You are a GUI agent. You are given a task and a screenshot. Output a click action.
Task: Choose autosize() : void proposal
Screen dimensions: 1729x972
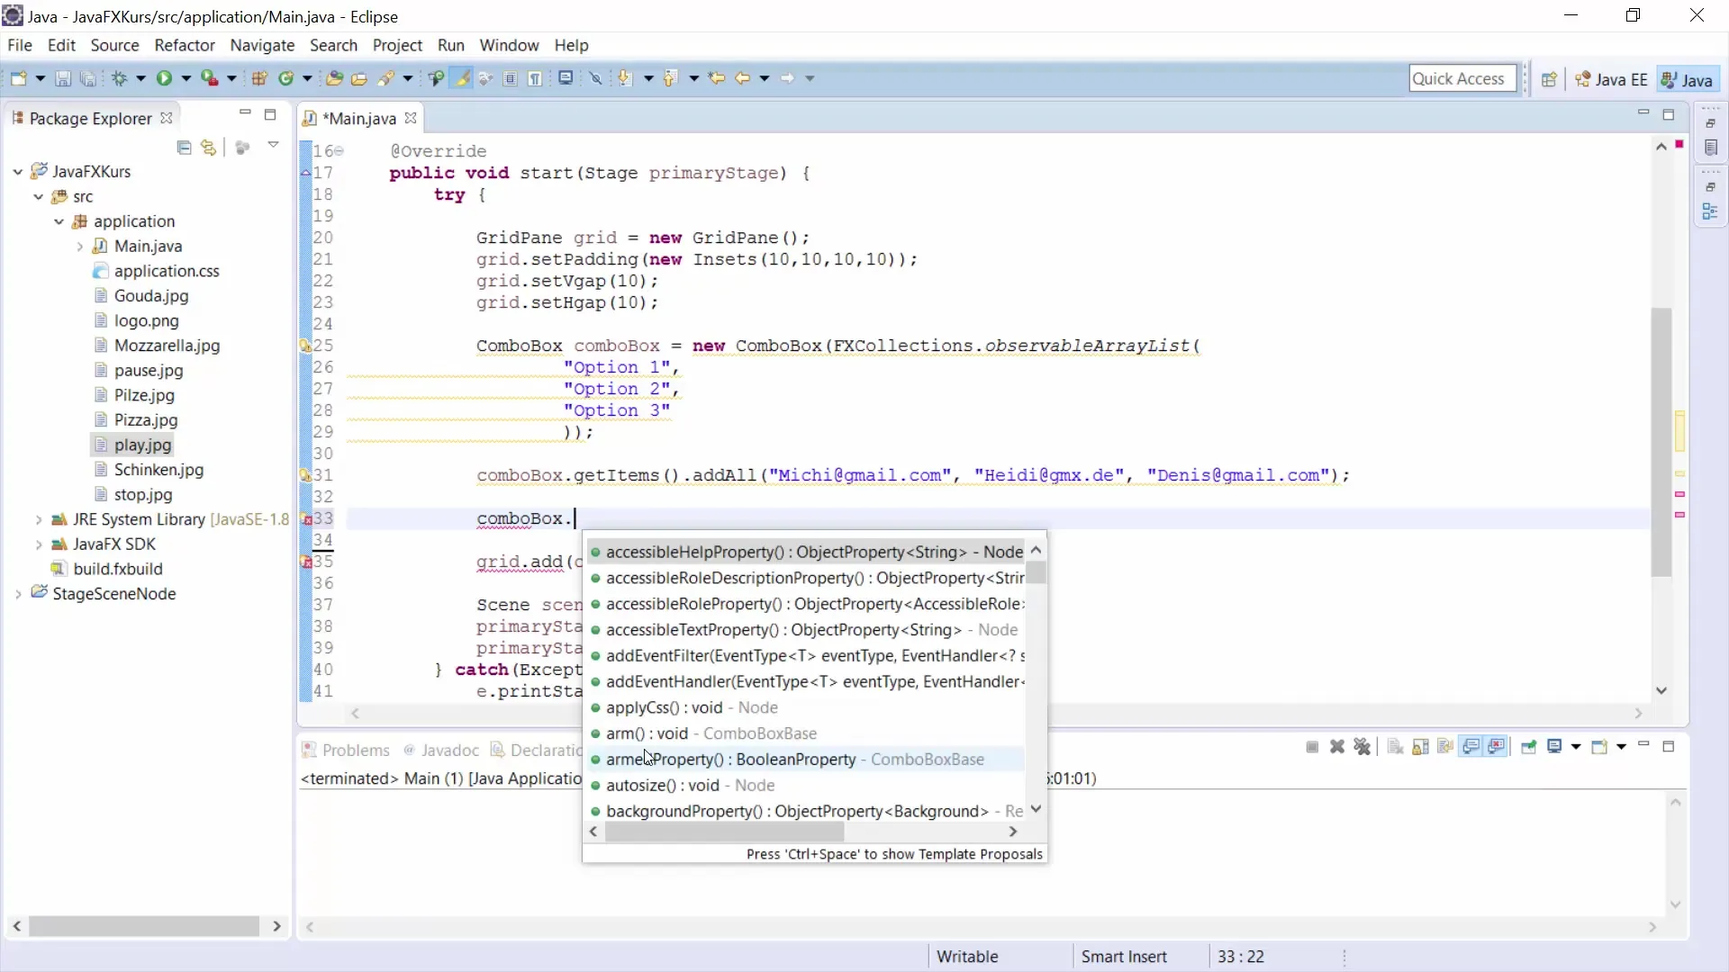pos(807,786)
